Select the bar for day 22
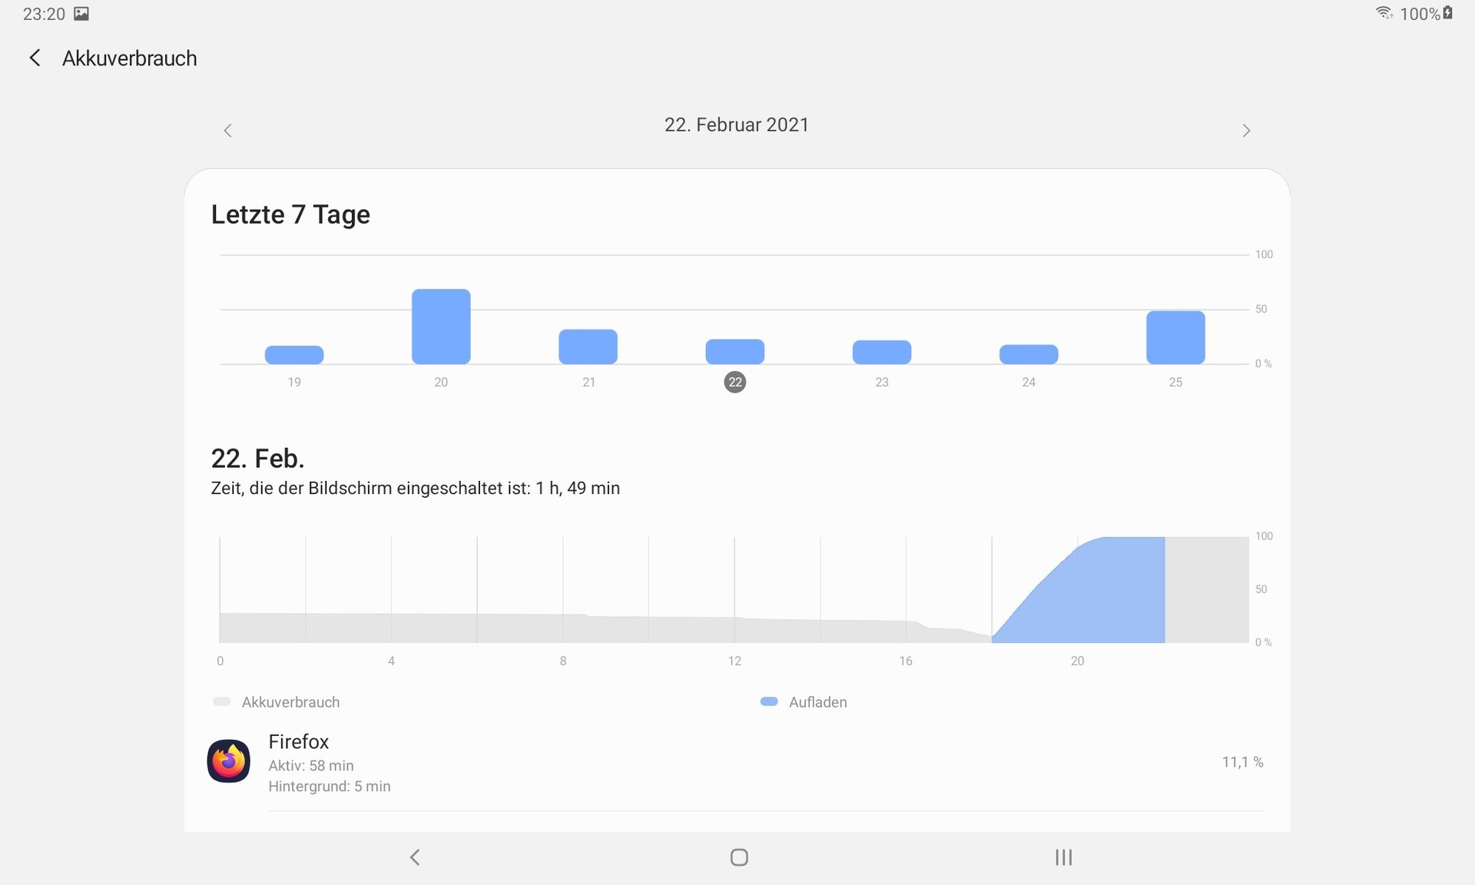Screen dimensions: 1475x885 point(735,351)
